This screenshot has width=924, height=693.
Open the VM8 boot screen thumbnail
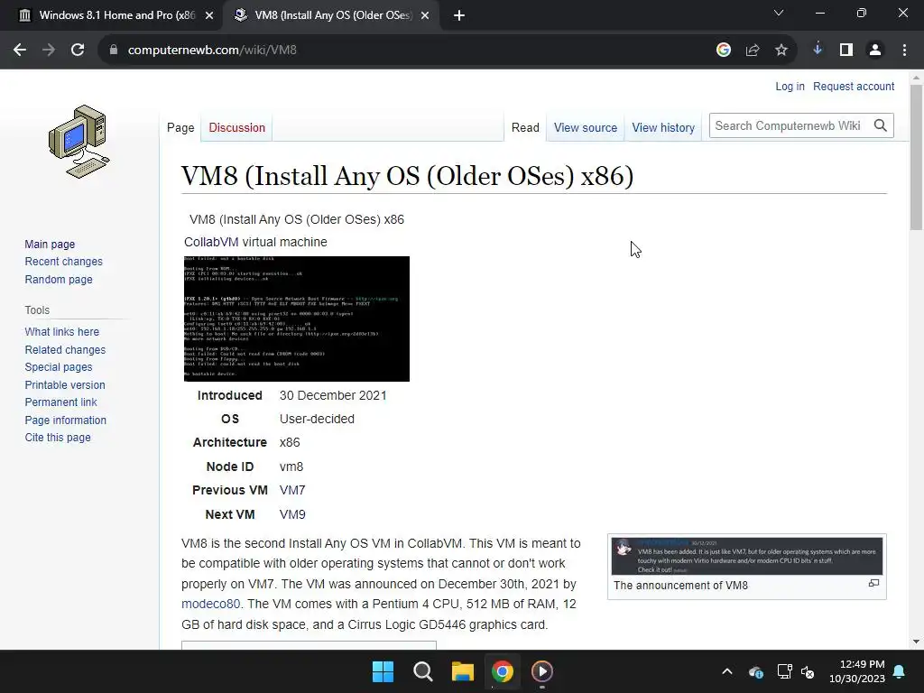tap(296, 319)
